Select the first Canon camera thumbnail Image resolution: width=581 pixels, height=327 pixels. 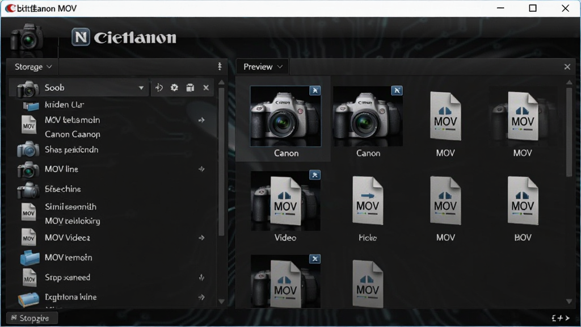285,116
